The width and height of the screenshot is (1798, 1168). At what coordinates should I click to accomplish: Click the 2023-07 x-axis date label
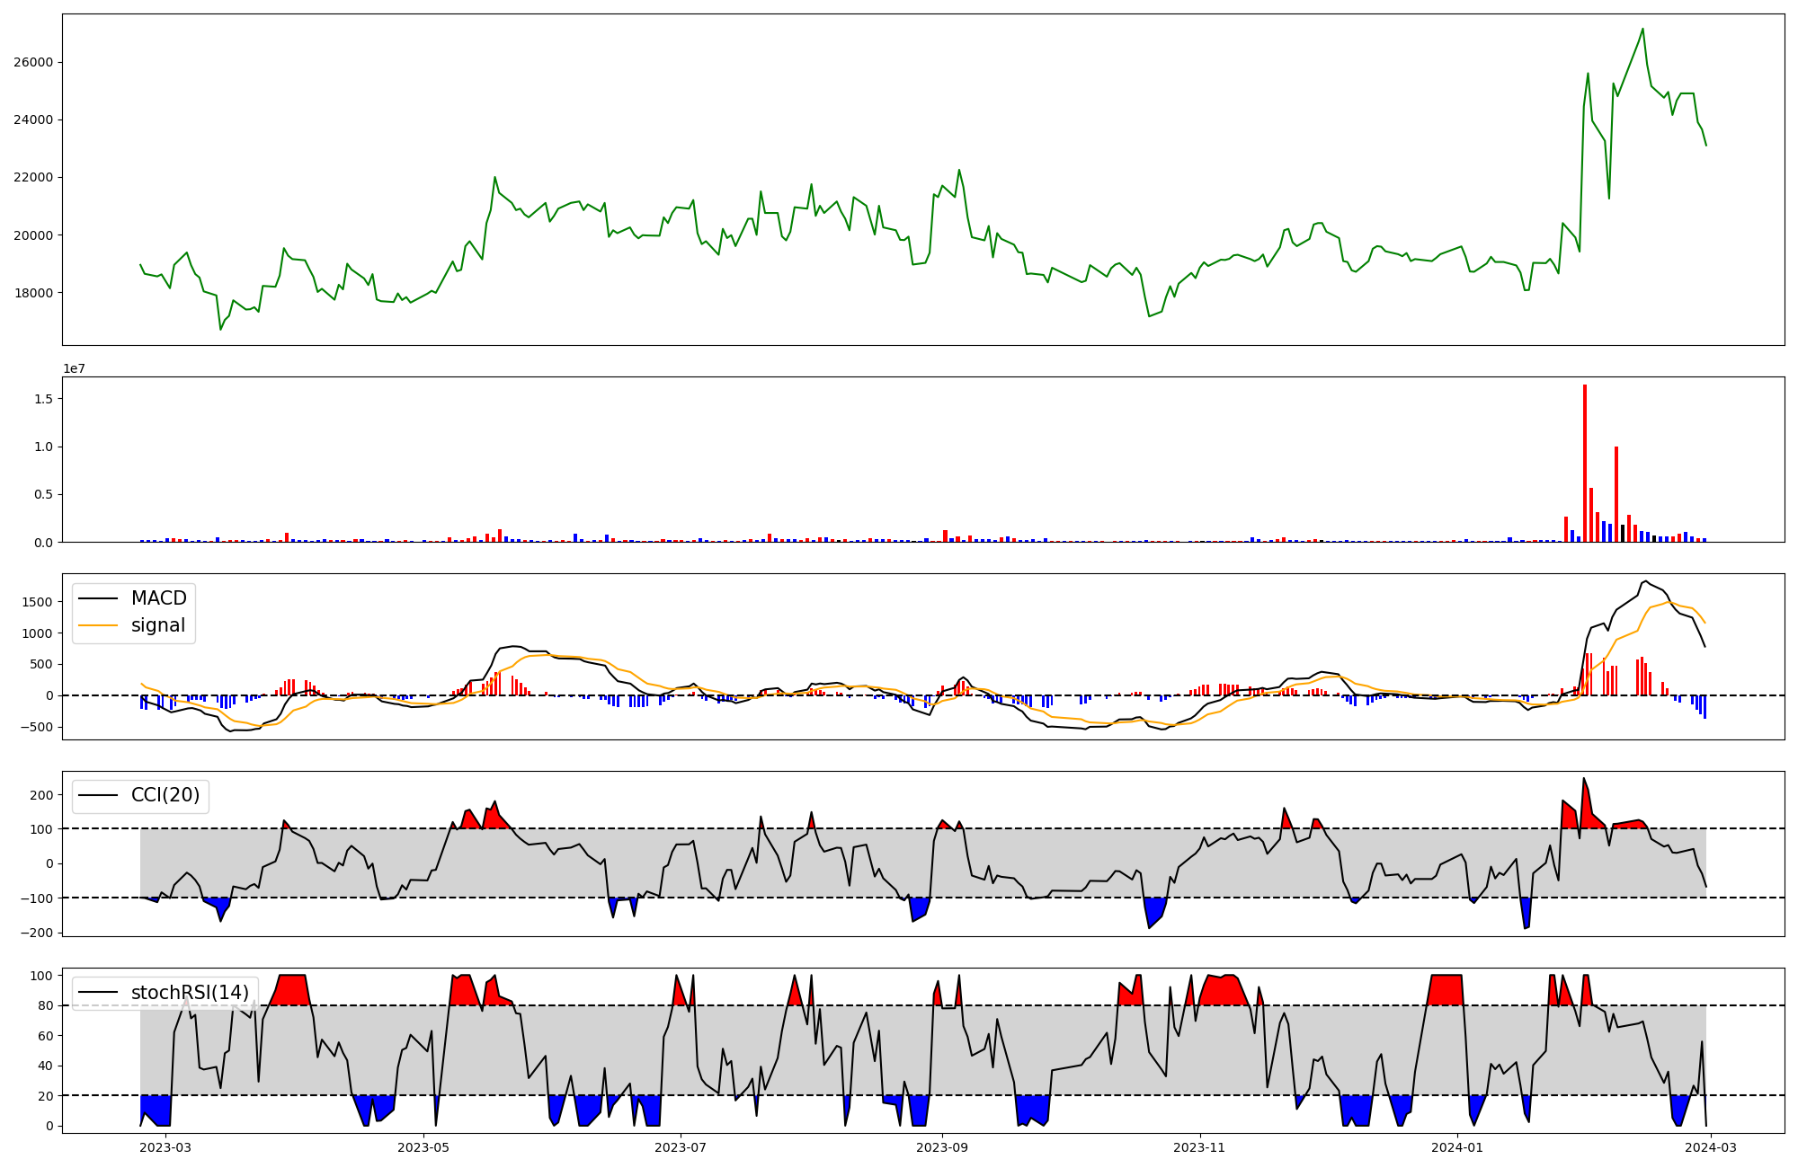[x=681, y=1147]
